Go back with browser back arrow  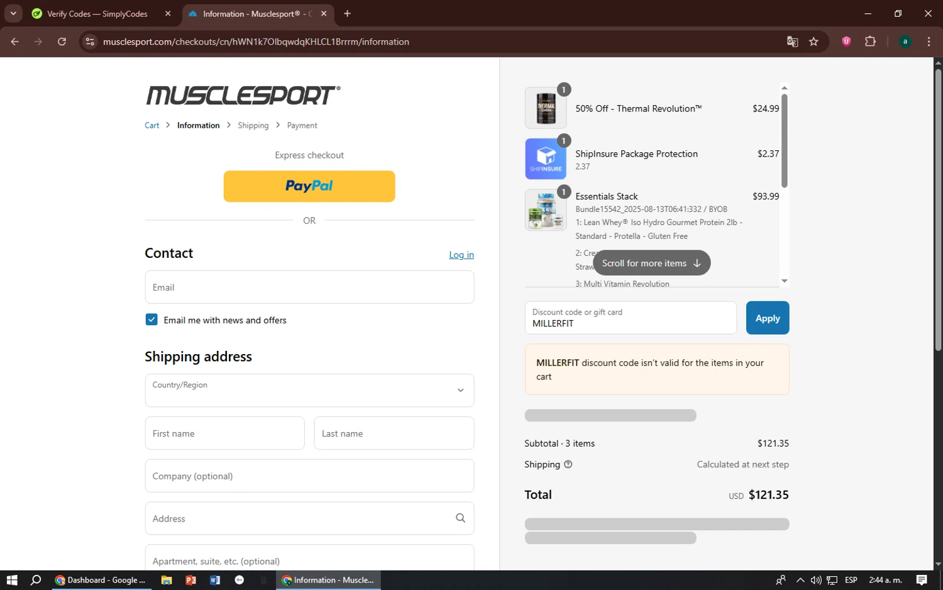click(x=14, y=42)
